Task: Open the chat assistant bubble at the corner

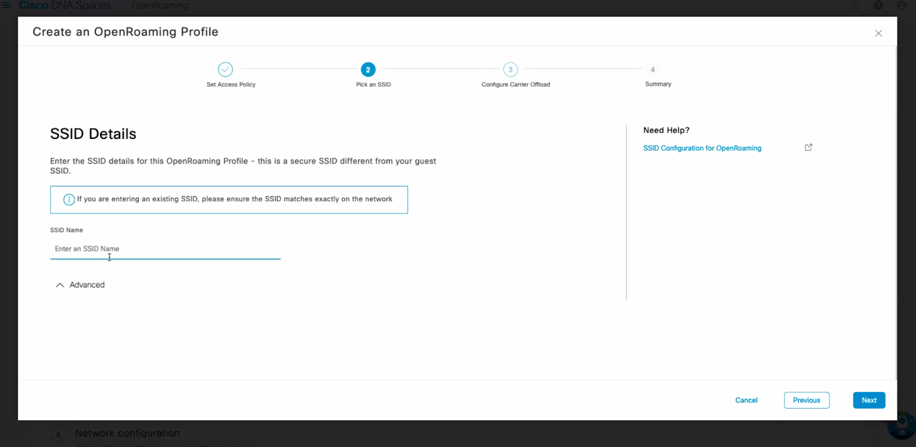Action: (x=902, y=425)
